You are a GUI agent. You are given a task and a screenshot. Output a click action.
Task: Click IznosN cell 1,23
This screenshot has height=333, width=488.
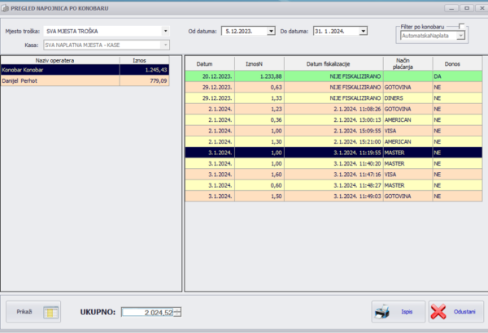click(x=259, y=109)
